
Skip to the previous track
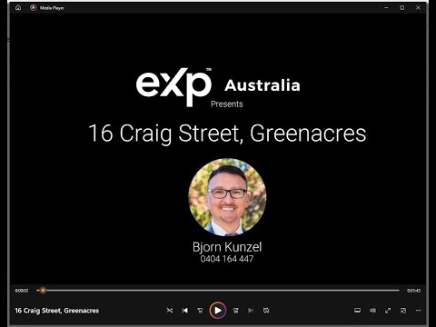tap(185, 311)
